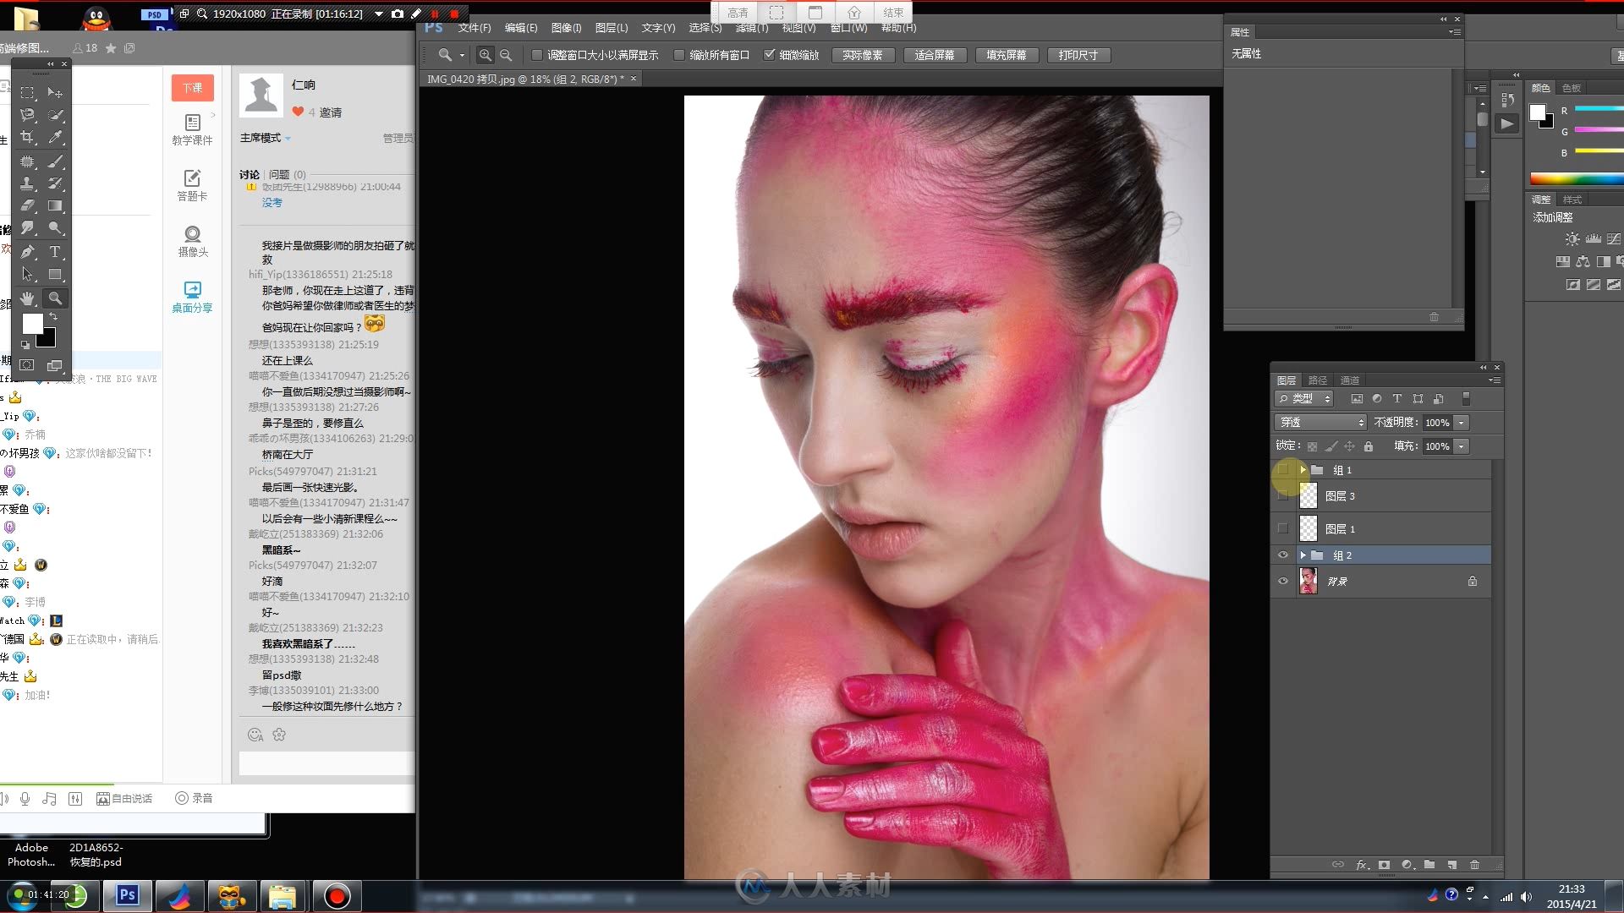Open the History panel icon
Screen dimensions: 1624x913
(1507, 100)
